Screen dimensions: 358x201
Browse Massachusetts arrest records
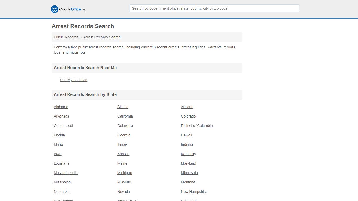[x=66, y=173]
